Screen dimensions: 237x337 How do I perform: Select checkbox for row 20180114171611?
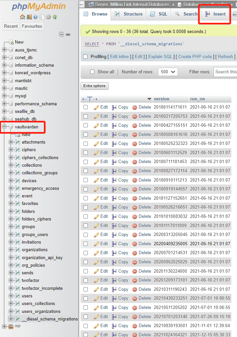pos(86,107)
